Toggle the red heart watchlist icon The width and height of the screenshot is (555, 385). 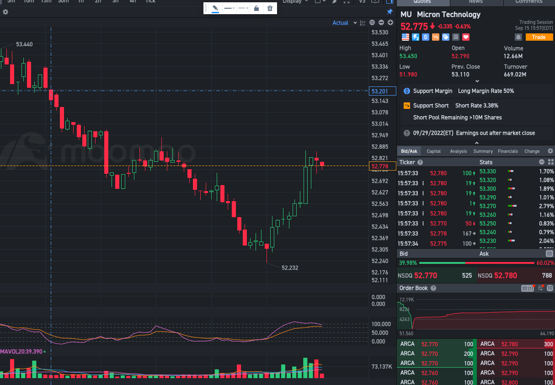(466, 37)
